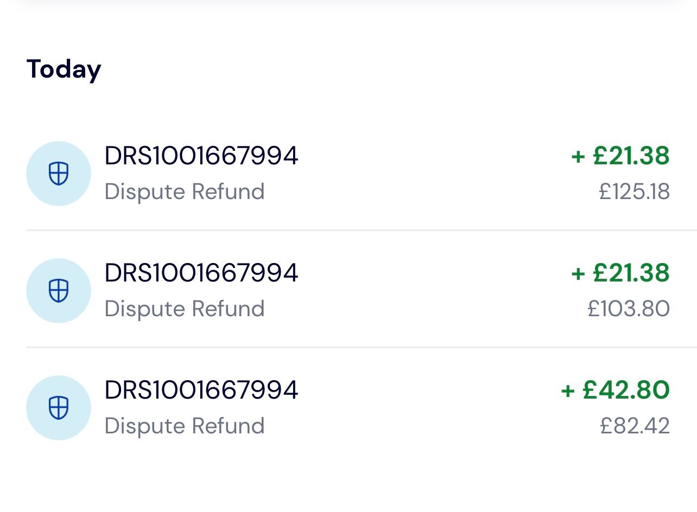Click the Dispute Refund label in the middle transaction
The image size is (697, 512).
pos(185,309)
